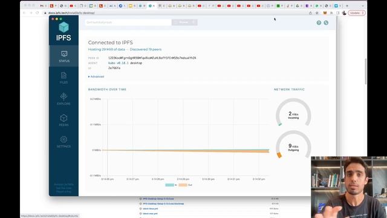Open the Explore section in IPFS sidebar
387x218 pixels.
click(63, 99)
